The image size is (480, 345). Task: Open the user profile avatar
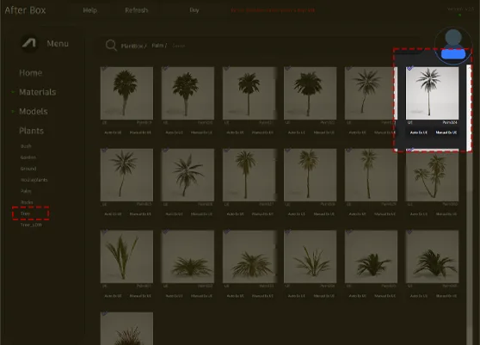point(453,46)
